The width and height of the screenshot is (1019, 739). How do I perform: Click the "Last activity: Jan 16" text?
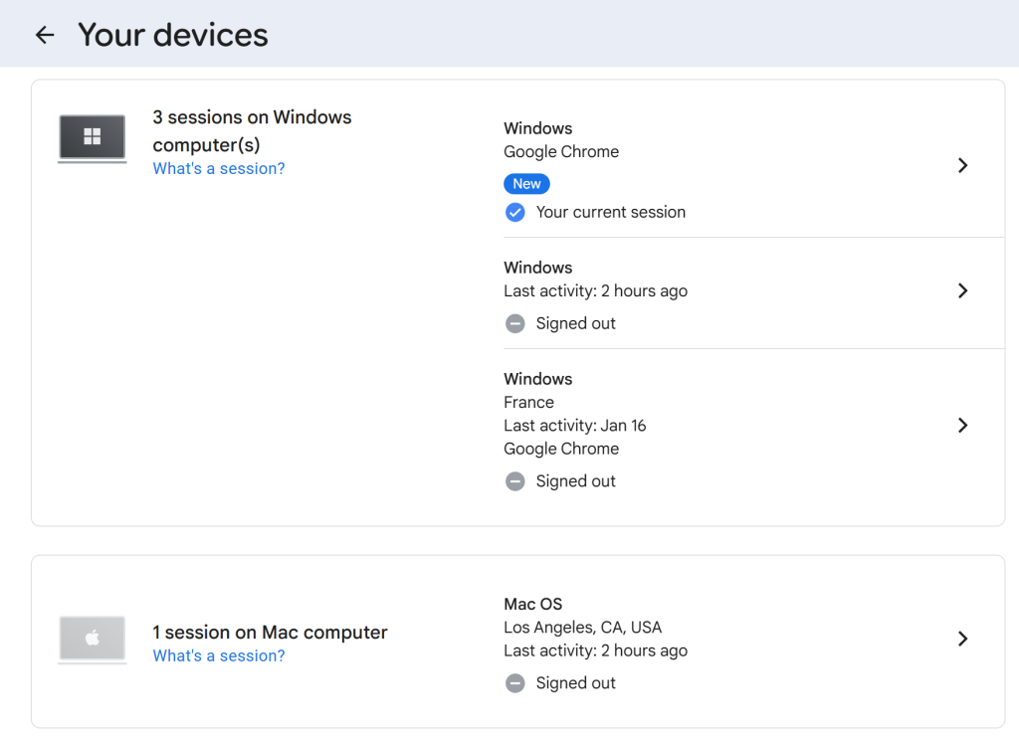pos(574,426)
